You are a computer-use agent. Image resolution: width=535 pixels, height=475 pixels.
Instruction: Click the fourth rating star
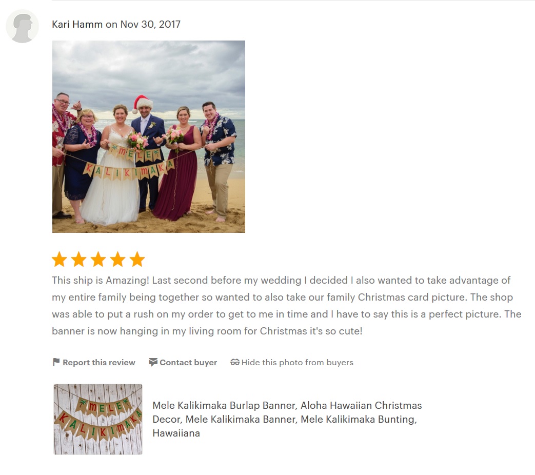point(117,259)
